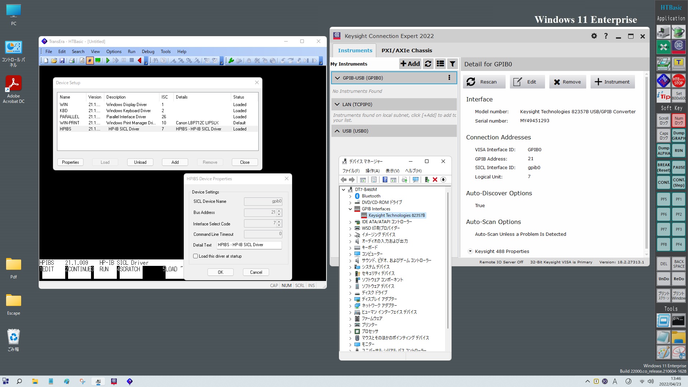Open Adobe Acrobat DC desktop shortcut
This screenshot has width=688, height=387.
pyautogui.click(x=14, y=90)
